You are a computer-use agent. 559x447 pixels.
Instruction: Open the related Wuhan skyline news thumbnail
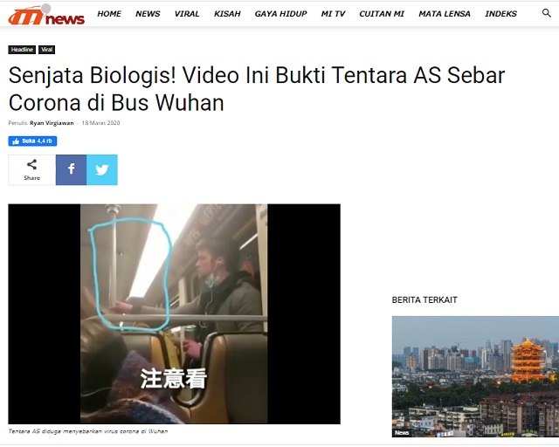pos(475,376)
